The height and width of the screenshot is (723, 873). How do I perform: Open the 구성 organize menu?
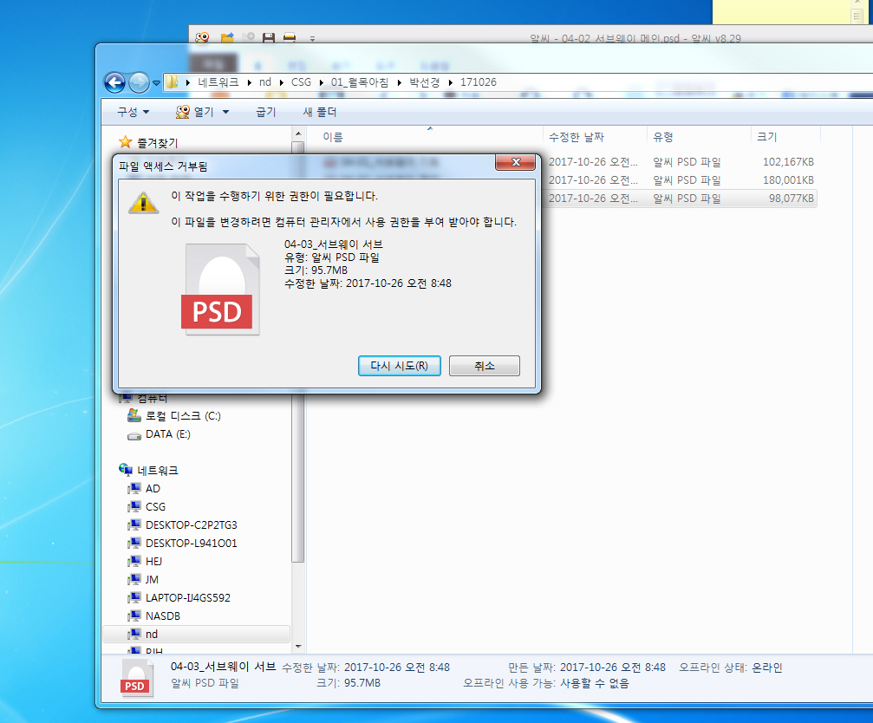(x=133, y=112)
